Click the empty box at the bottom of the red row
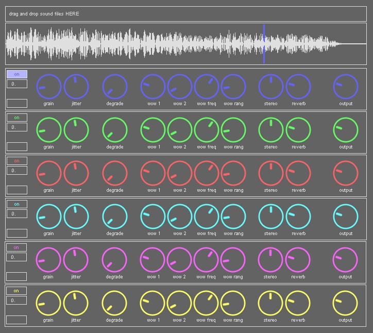The height and width of the screenshot is (333, 373). [17, 190]
